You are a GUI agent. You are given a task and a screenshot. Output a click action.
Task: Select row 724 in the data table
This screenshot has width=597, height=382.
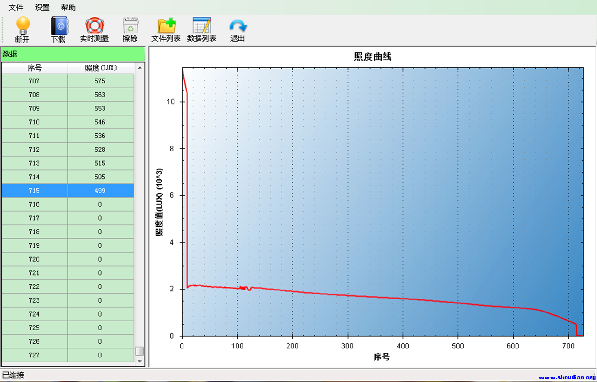click(68, 314)
